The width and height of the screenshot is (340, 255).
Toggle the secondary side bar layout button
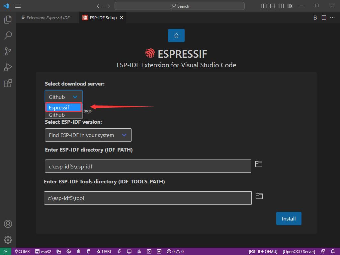click(281, 6)
